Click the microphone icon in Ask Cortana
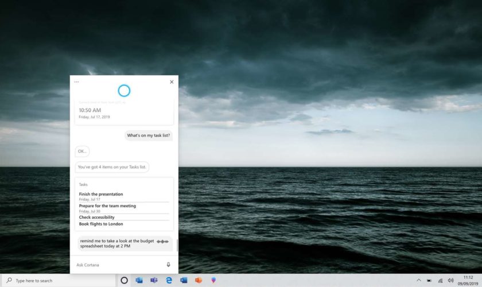This screenshot has height=287, width=482. [x=169, y=265]
